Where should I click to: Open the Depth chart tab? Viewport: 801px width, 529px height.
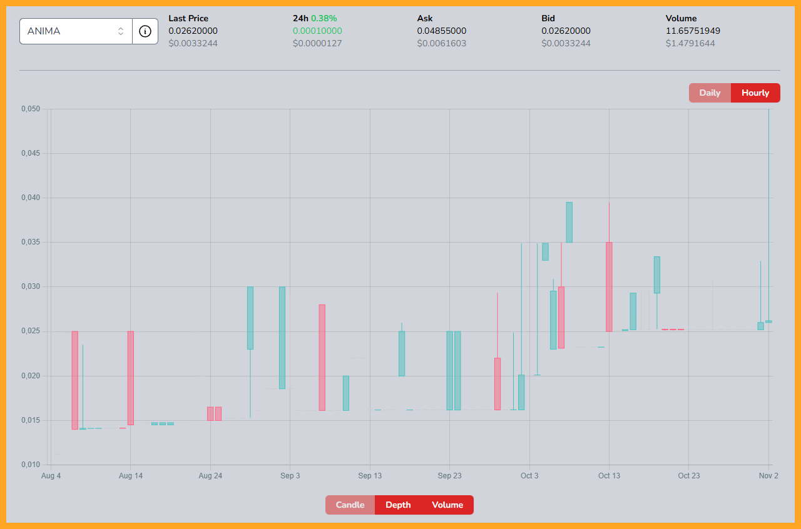point(398,505)
